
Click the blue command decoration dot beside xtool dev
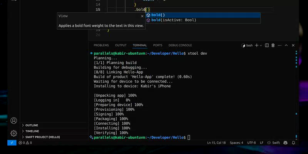point(91,53)
